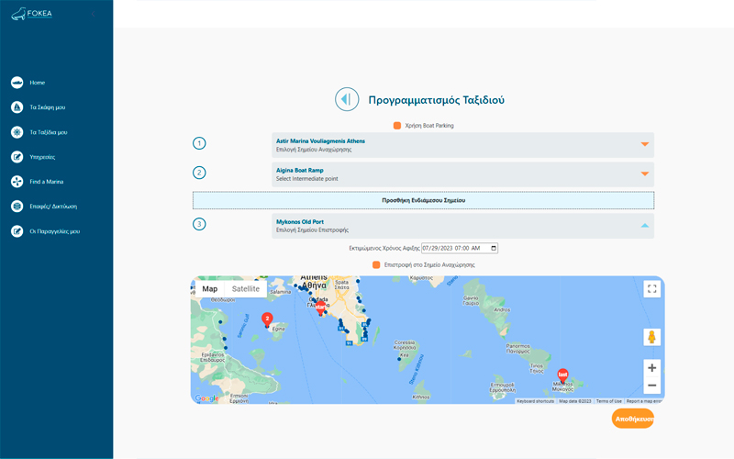Open the map Keyboard shortcuts link
734x459 pixels.
coord(535,401)
